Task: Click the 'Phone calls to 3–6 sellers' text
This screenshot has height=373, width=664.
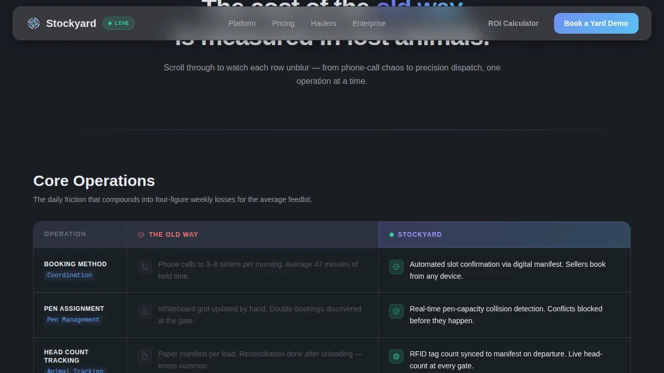Action: pos(258,270)
